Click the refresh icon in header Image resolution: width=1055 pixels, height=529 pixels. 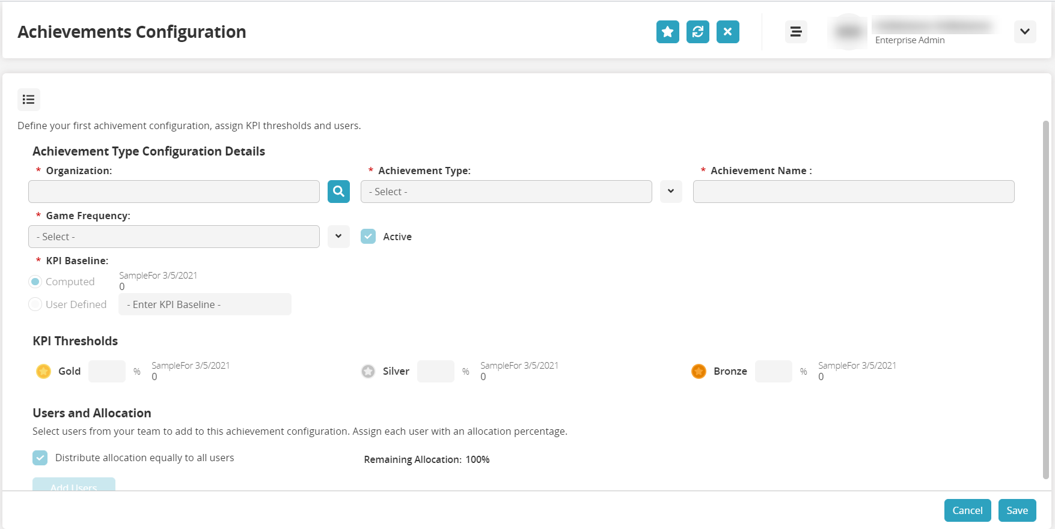[697, 32]
